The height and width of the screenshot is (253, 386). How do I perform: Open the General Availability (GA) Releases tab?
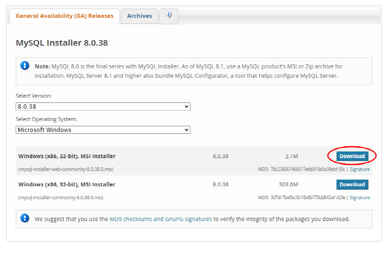coord(64,16)
